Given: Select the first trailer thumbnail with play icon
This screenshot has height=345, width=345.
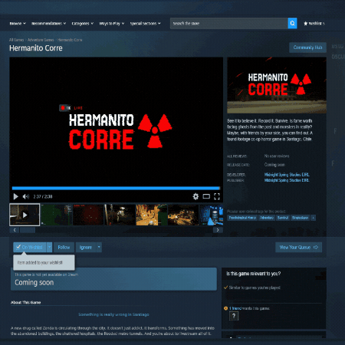Looking at the screenshot, I should point(25,215).
